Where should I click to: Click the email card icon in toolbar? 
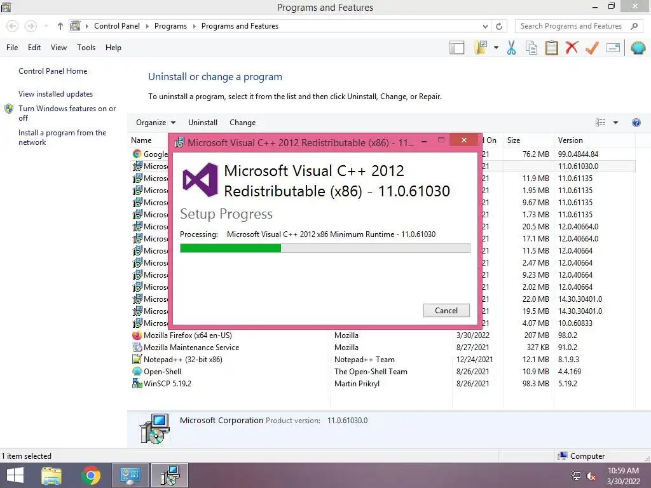(x=613, y=48)
